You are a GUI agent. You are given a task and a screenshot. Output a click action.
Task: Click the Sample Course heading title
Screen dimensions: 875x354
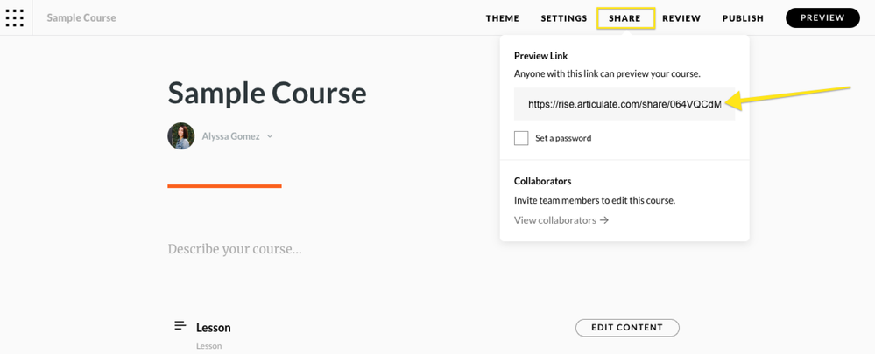click(x=267, y=93)
